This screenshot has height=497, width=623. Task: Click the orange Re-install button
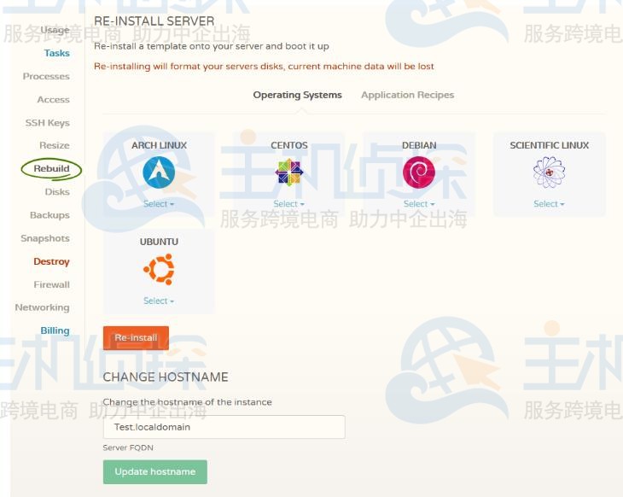(x=136, y=338)
